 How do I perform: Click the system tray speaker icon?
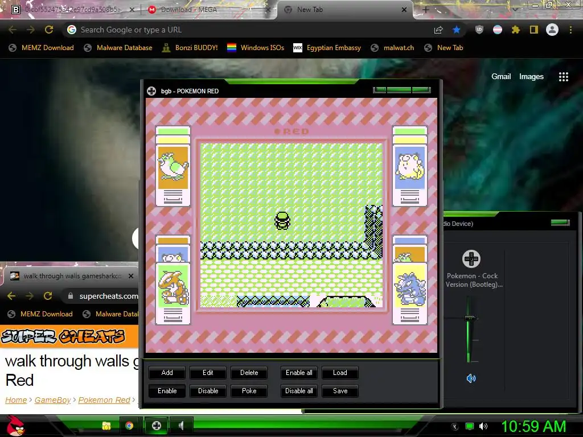(483, 426)
